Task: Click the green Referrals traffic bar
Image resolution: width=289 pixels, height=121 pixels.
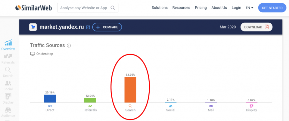Action: 90,100
